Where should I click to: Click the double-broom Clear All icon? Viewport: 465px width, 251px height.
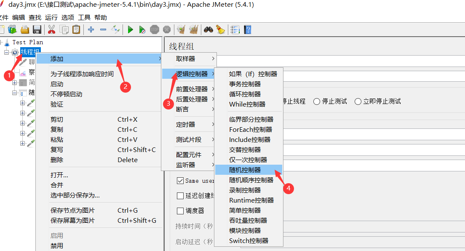pyautogui.click(x=194, y=29)
